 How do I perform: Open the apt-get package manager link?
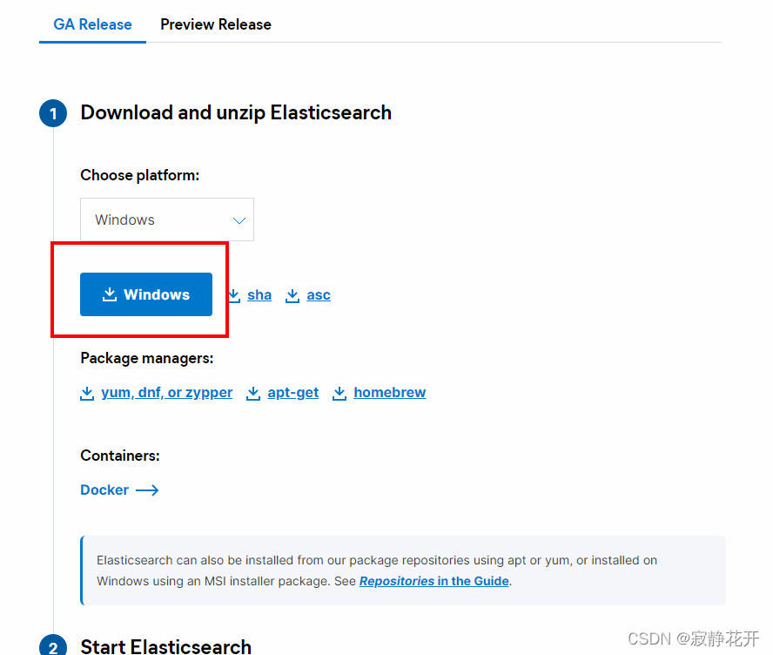pyautogui.click(x=292, y=393)
